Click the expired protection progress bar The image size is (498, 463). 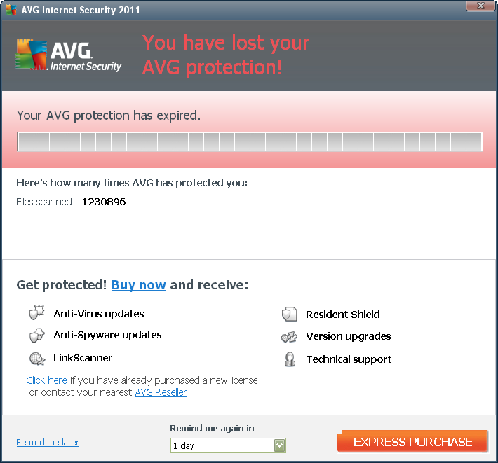(x=250, y=141)
